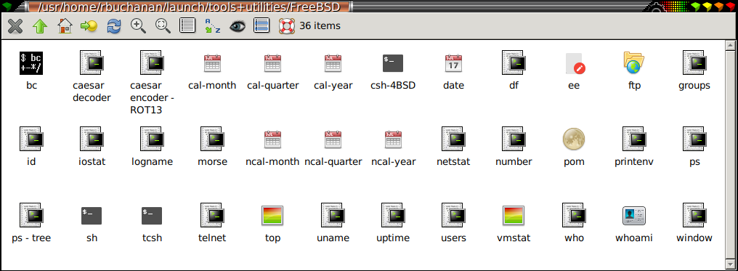
Task: Select the ps - tree launcher icon
Action: click(31, 215)
